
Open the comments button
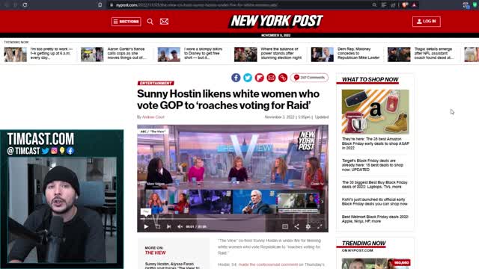[309, 78]
